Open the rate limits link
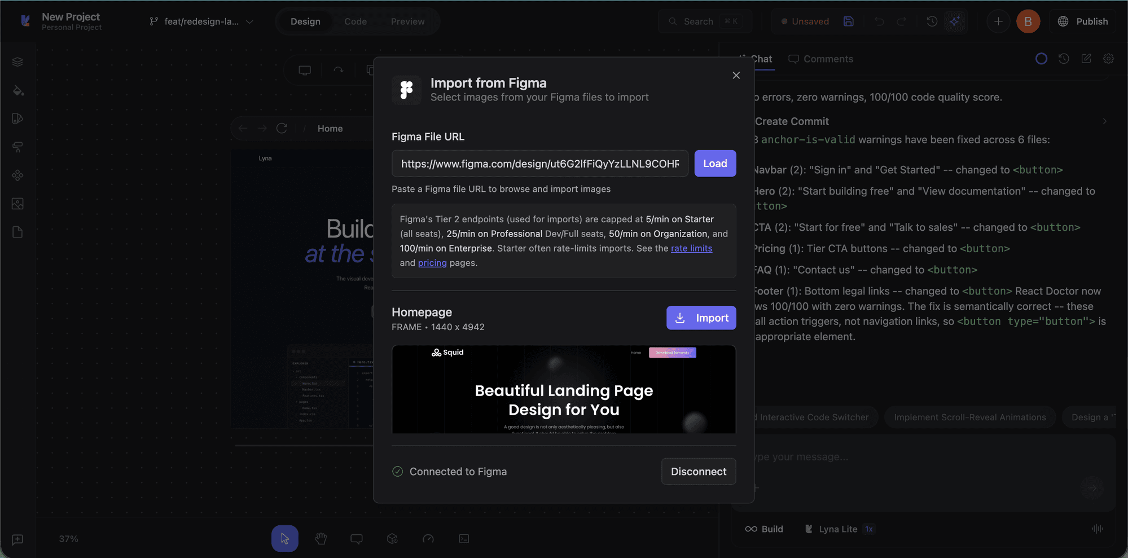Viewport: 1128px width, 558px height. point(691,248)
